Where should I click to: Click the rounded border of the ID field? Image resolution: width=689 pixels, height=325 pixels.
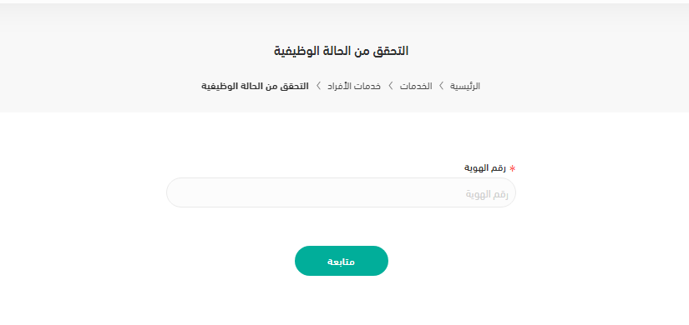(341, 178)
